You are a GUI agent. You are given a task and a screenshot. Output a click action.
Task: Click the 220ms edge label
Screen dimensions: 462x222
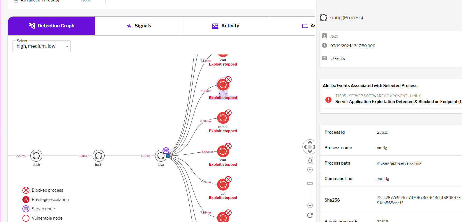tap(21, 156)
